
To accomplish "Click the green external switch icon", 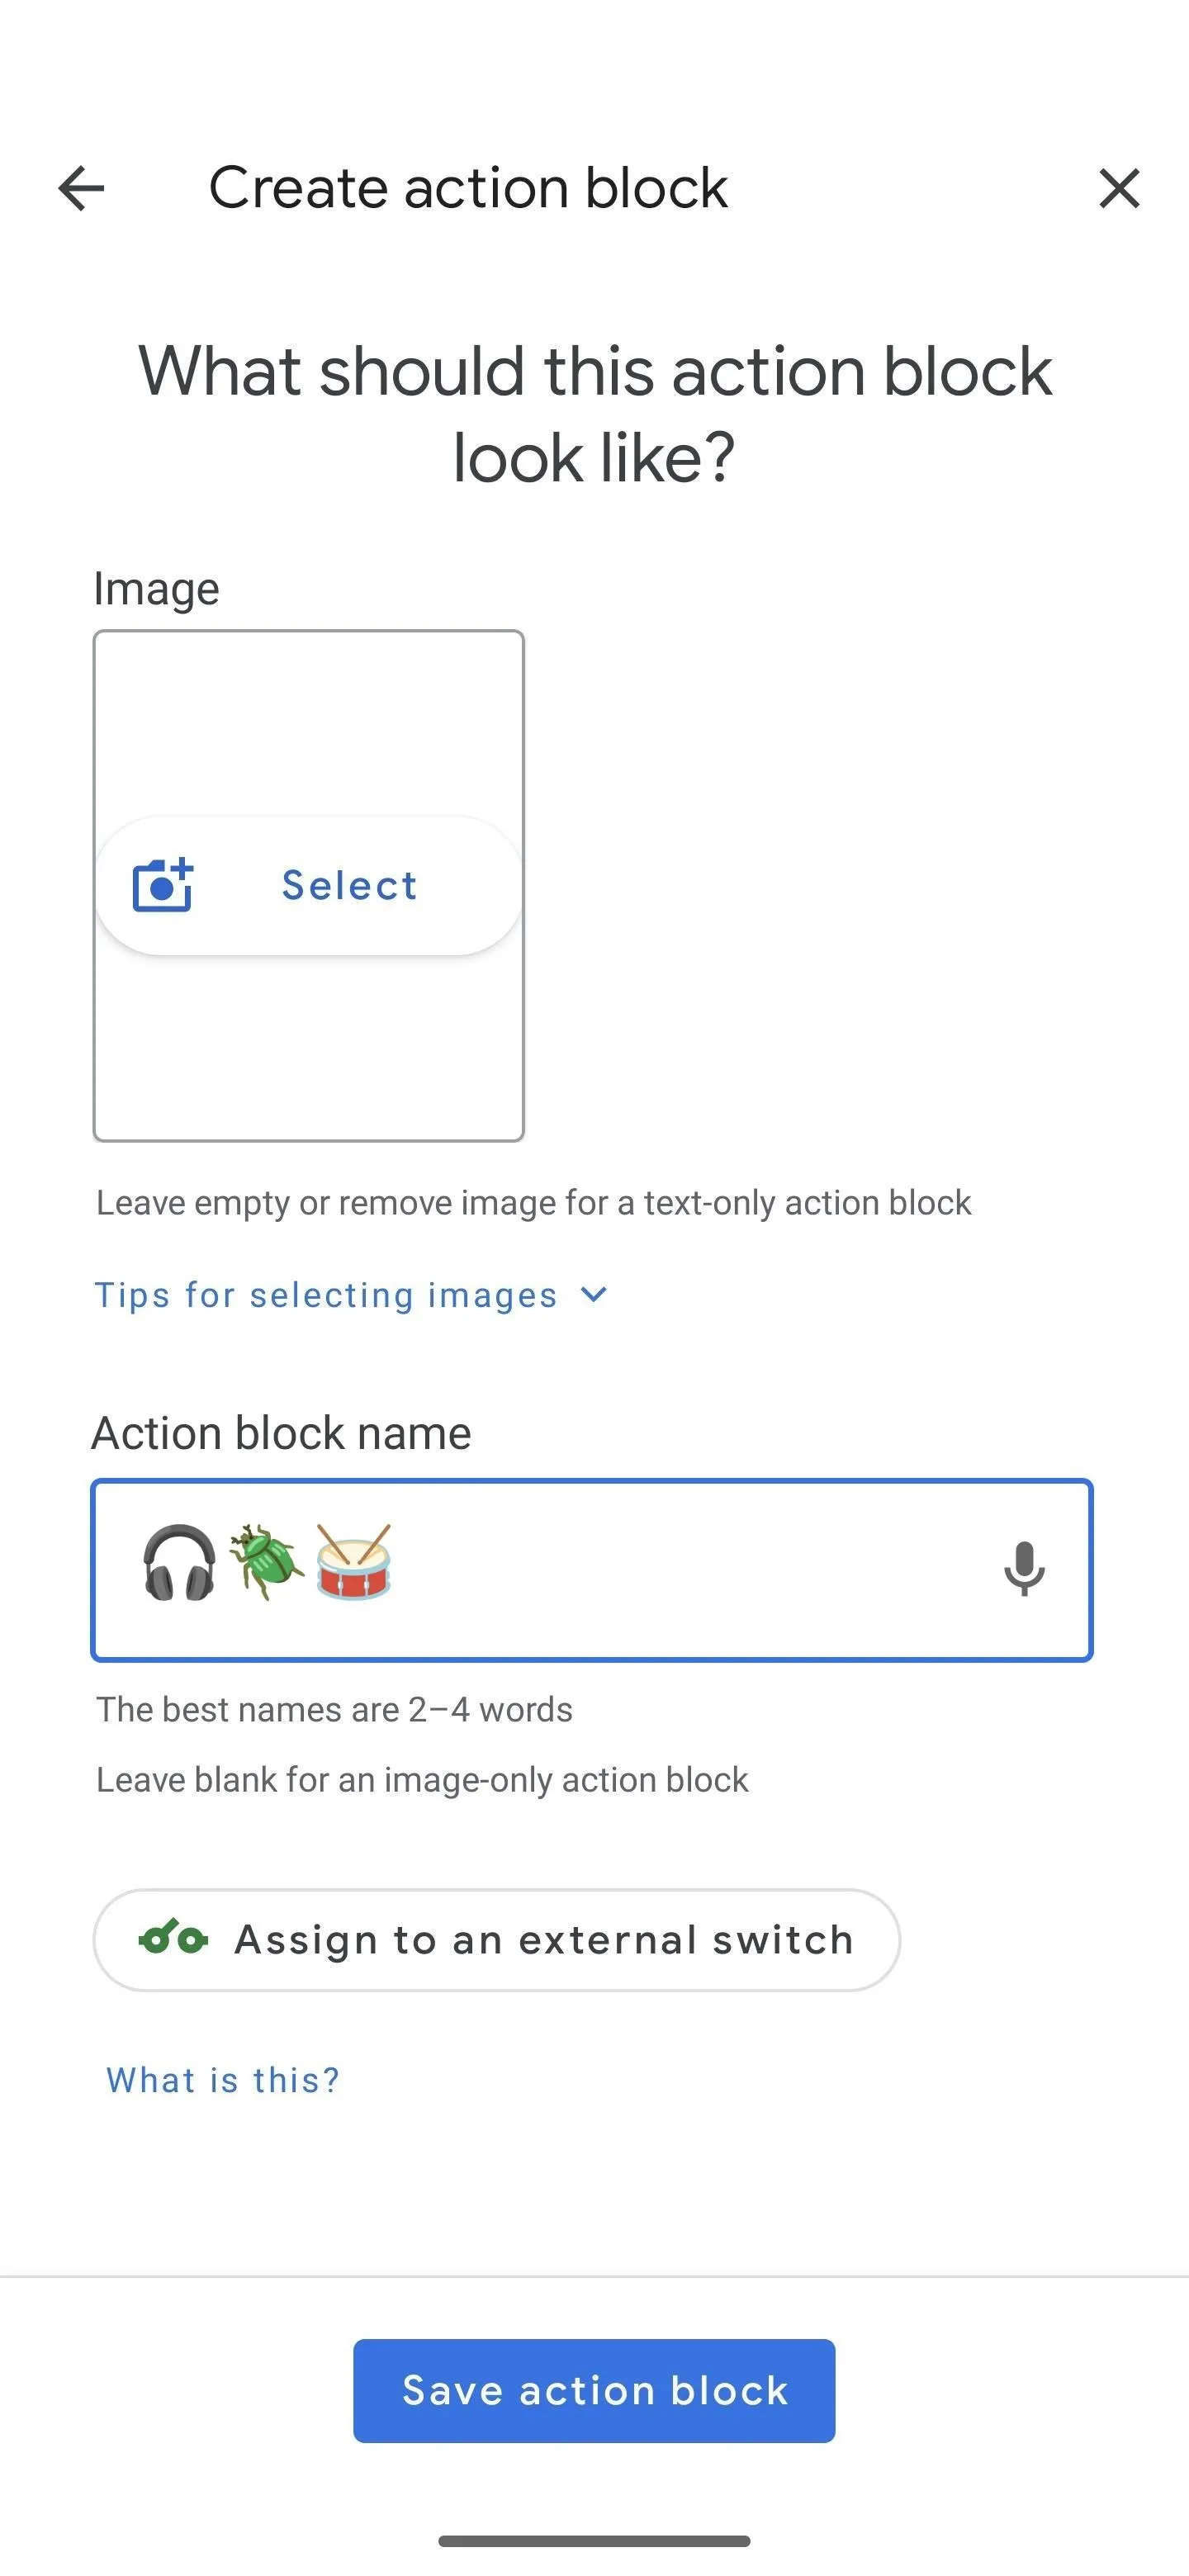I will tap(173, 1939).
